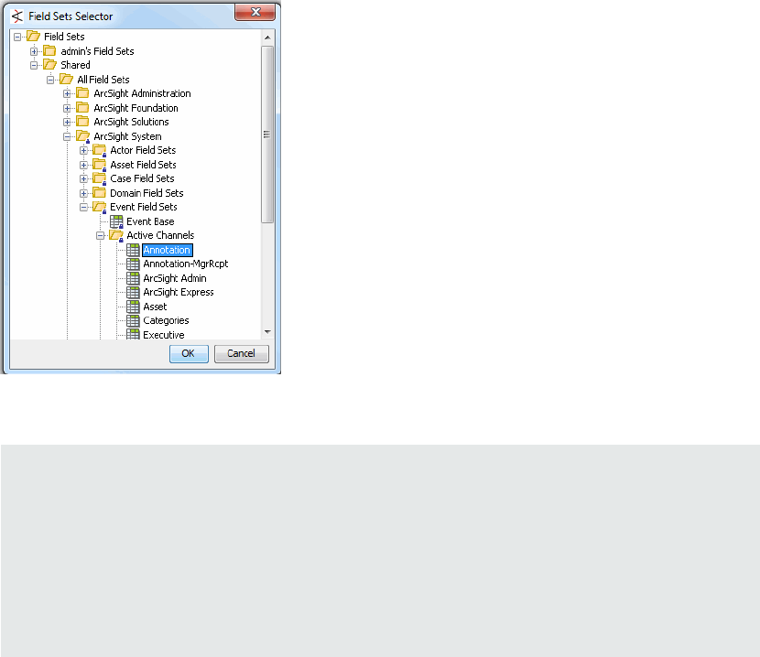The width and height of the screenshot is (760, 657).
Task: Click the ArcSight Foundation folder icon
Action: (82, 108)
